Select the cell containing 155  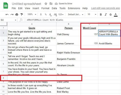[89, 41]
